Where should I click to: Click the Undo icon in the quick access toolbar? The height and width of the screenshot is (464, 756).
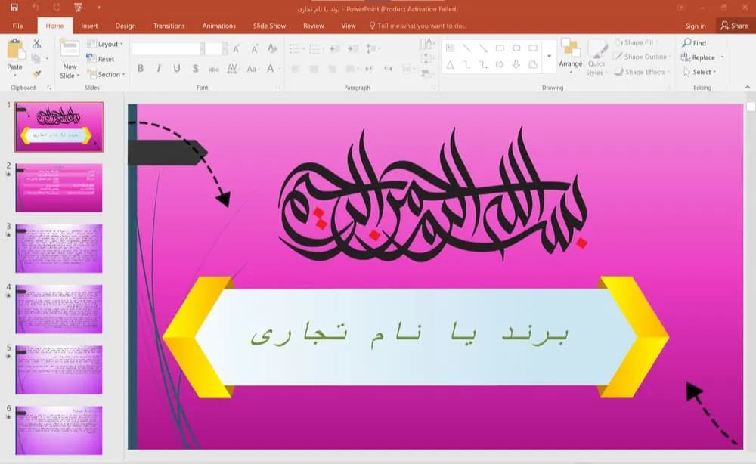(36, 8)
